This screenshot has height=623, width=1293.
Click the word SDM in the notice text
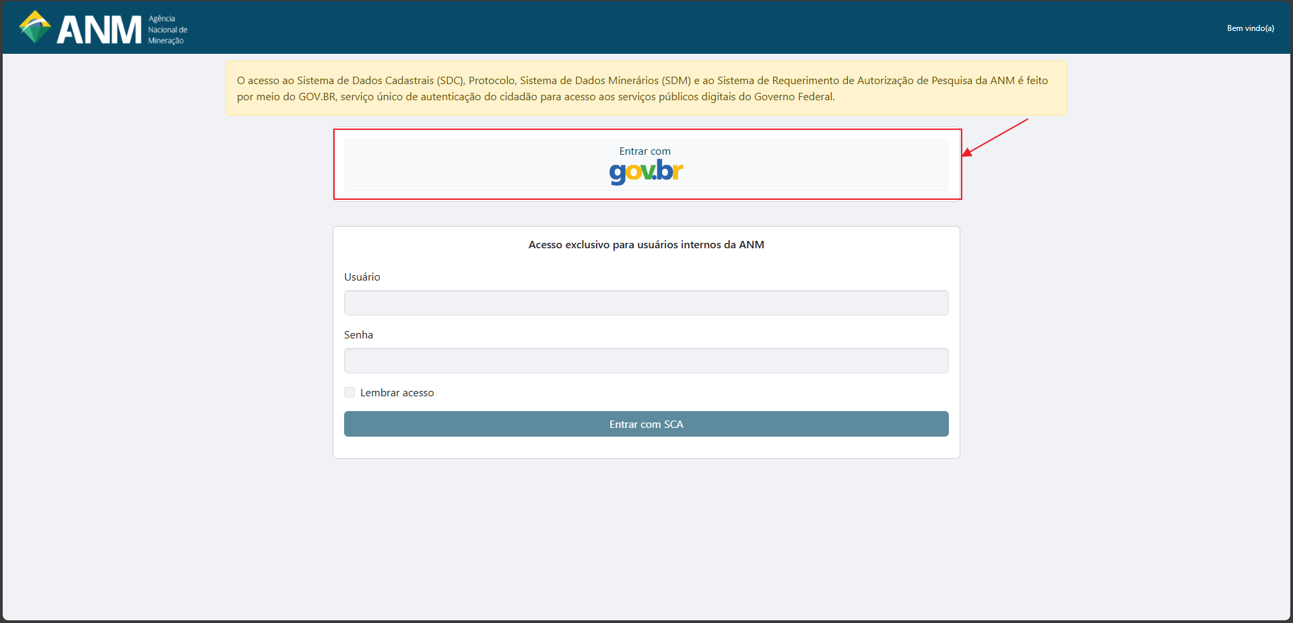[x=676, y=81]
